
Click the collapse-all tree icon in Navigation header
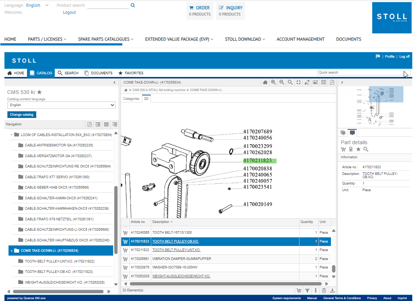(98, 124)
